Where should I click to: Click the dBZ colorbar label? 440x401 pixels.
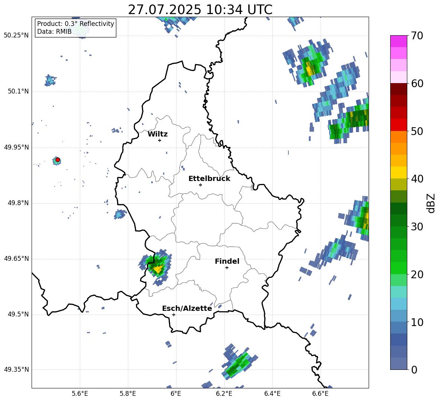(x=431, y=203)
